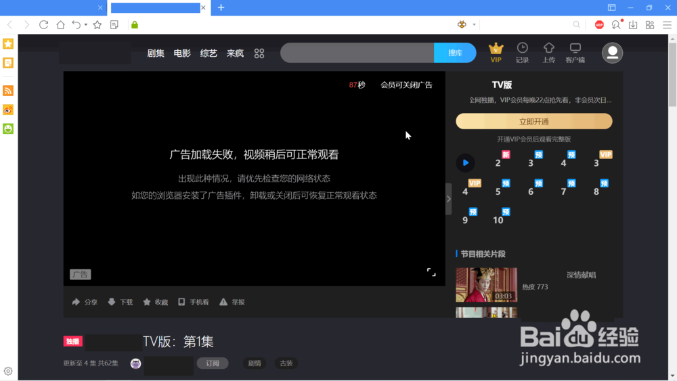Click green padlock security icon
677x381 pixels.
click(135, 25)
